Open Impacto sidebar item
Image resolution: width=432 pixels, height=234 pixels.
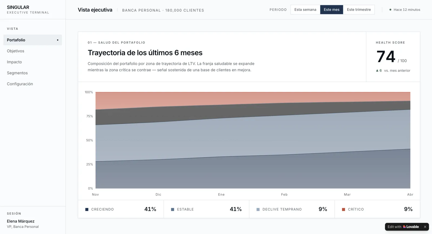point(32,62)
